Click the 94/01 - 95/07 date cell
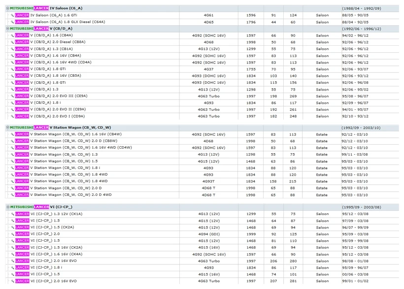Screen dimensions: 404x289 [x=355, y=109]
